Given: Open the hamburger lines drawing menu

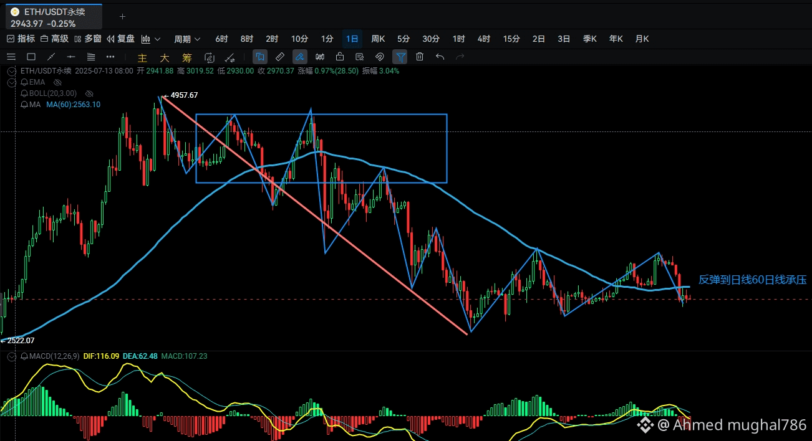Looking at the screenshot, I should coord(11,57).
